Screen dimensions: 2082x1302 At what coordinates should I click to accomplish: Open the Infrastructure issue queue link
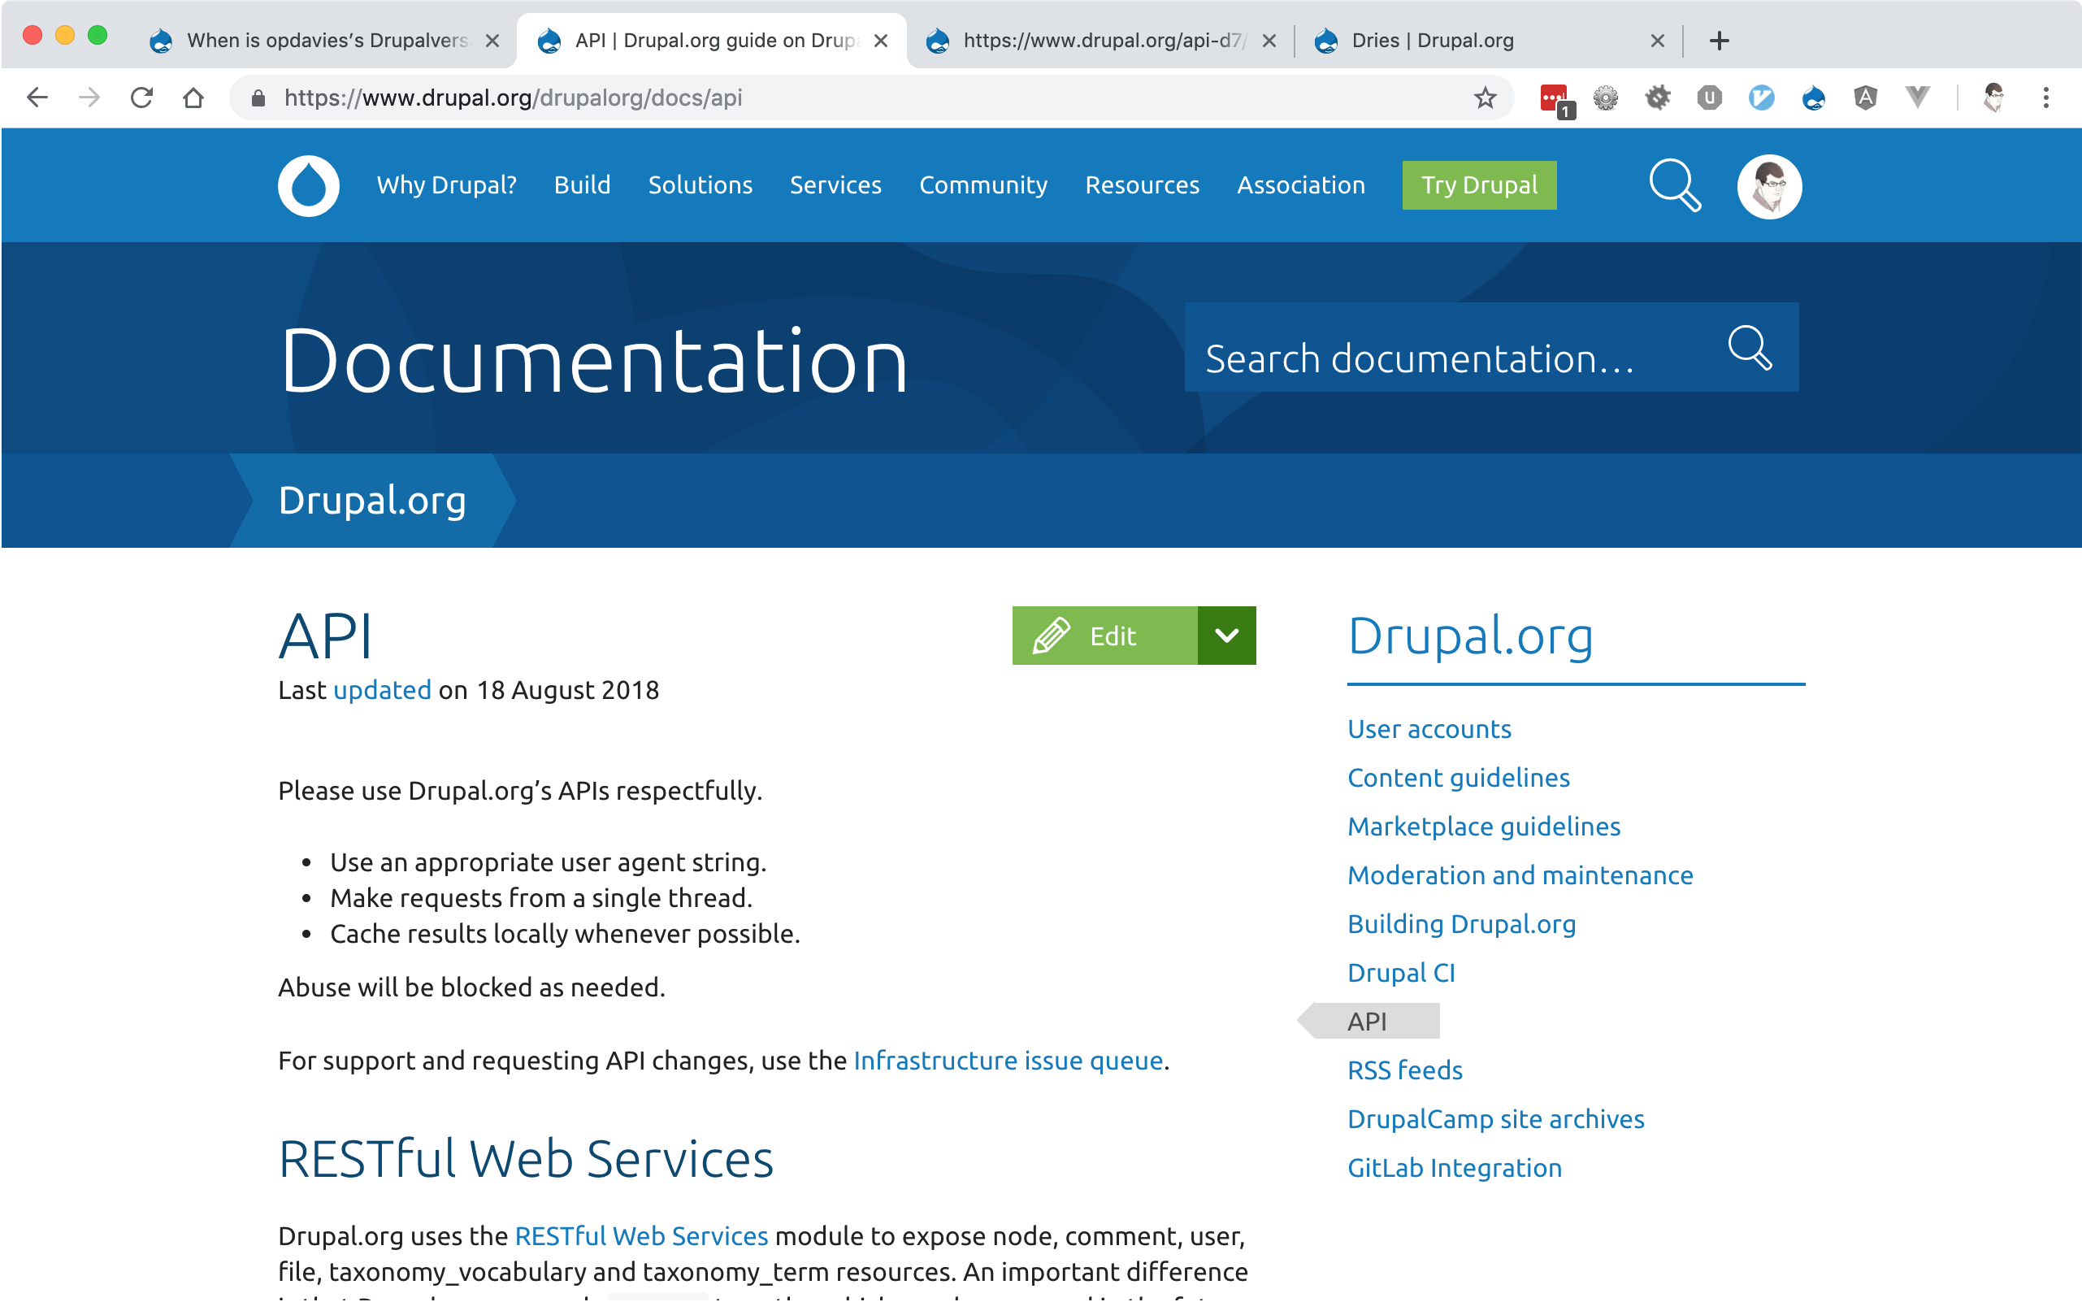point(1008,1060)
